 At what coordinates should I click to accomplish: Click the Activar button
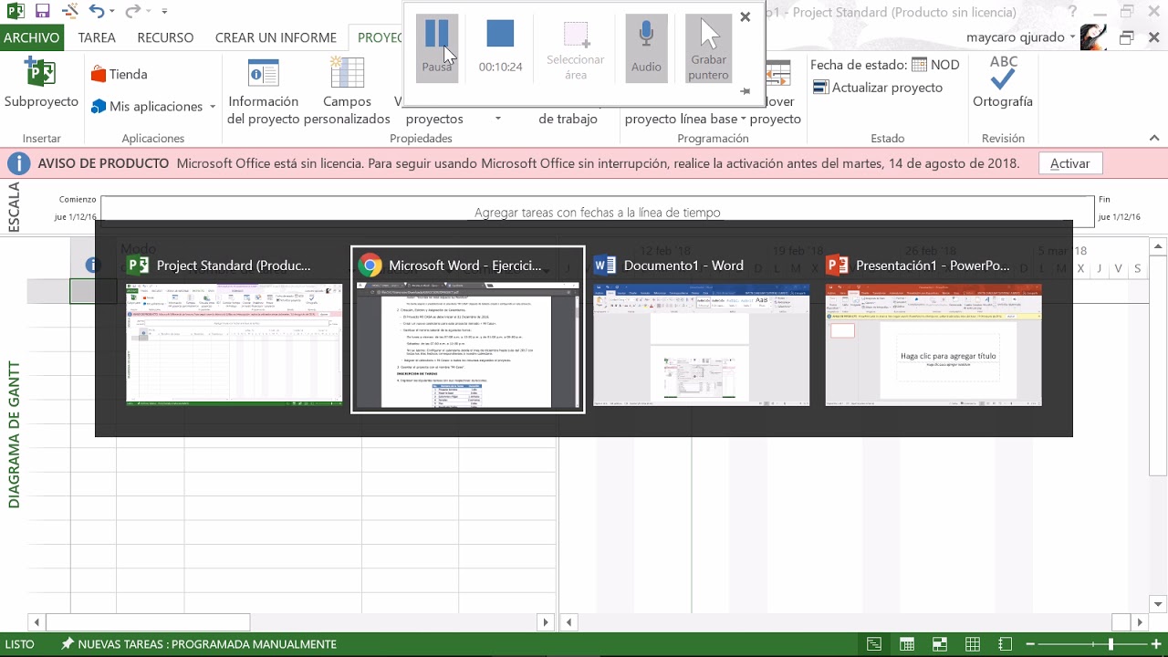[x=1069, y=163]
